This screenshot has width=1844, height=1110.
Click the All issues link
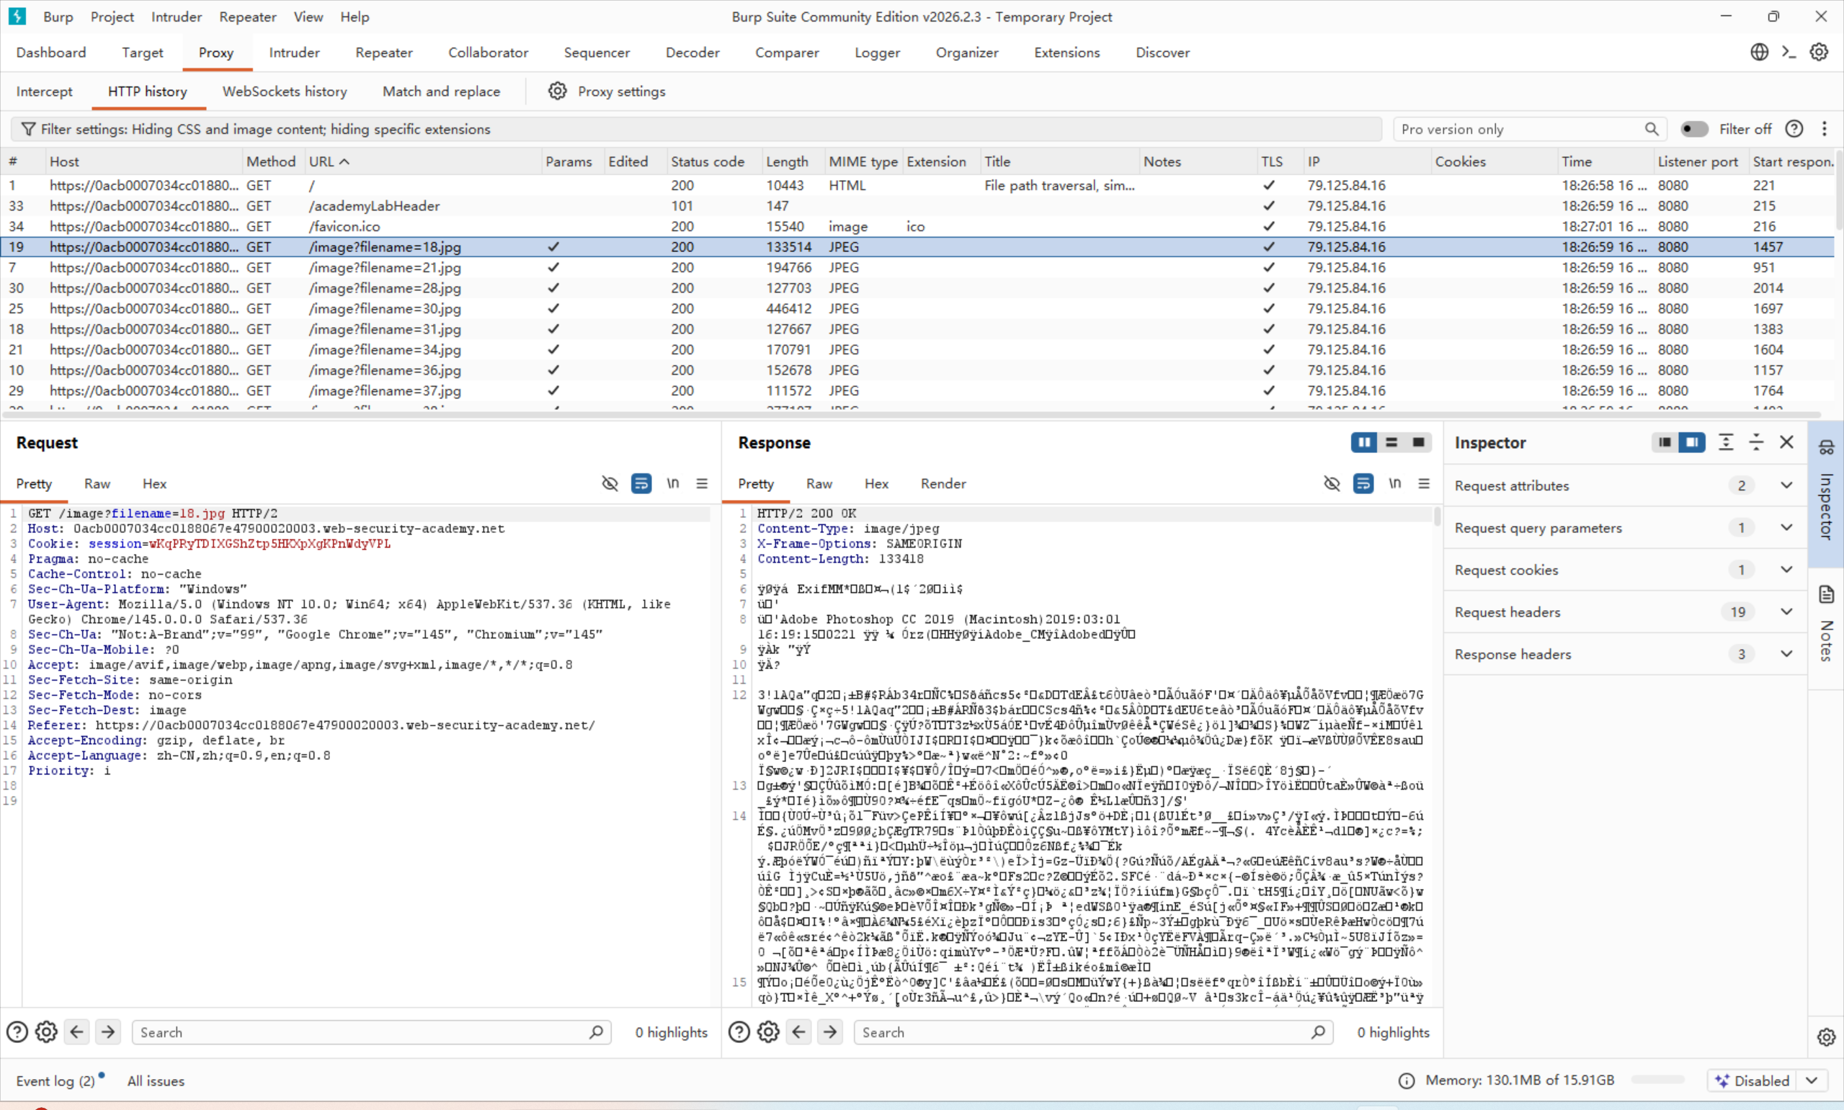[156, 1081]
